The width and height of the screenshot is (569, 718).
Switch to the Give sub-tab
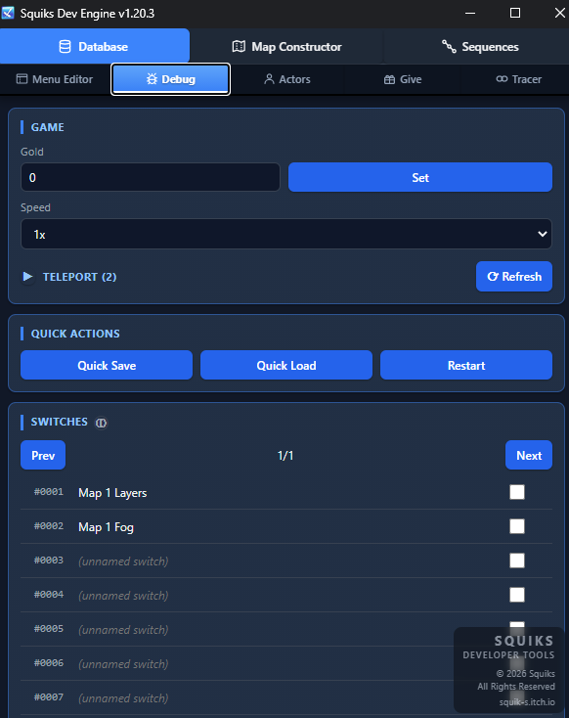[x=403, y=79]
